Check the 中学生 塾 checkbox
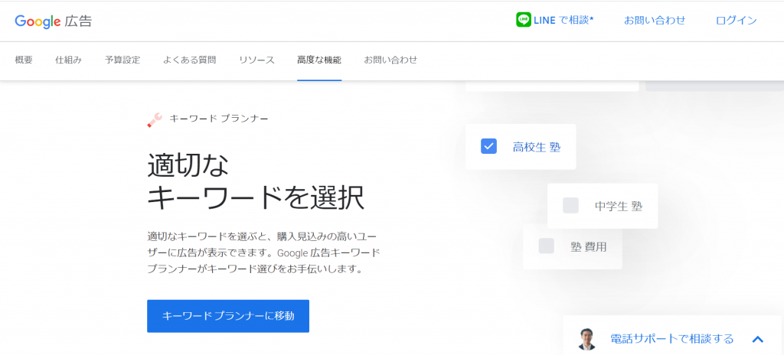This screenshot has height=355, width=784. [570, 206]
